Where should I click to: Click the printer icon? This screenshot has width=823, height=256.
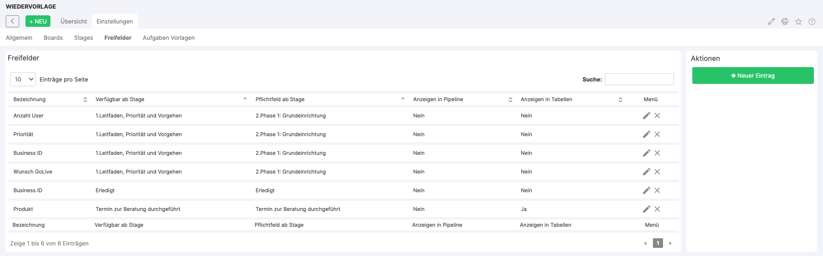[785, 22]
